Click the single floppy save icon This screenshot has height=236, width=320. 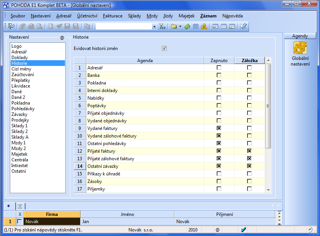[67, 26]
